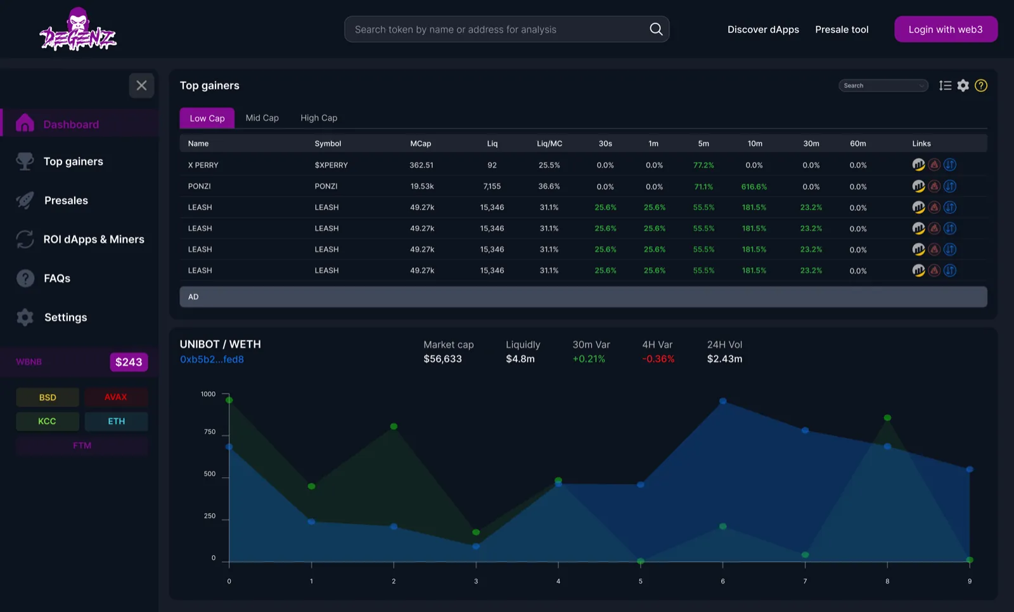Open Discover dApps link
This screenshot has height=612, width=1014.
(x=763, y=29)
